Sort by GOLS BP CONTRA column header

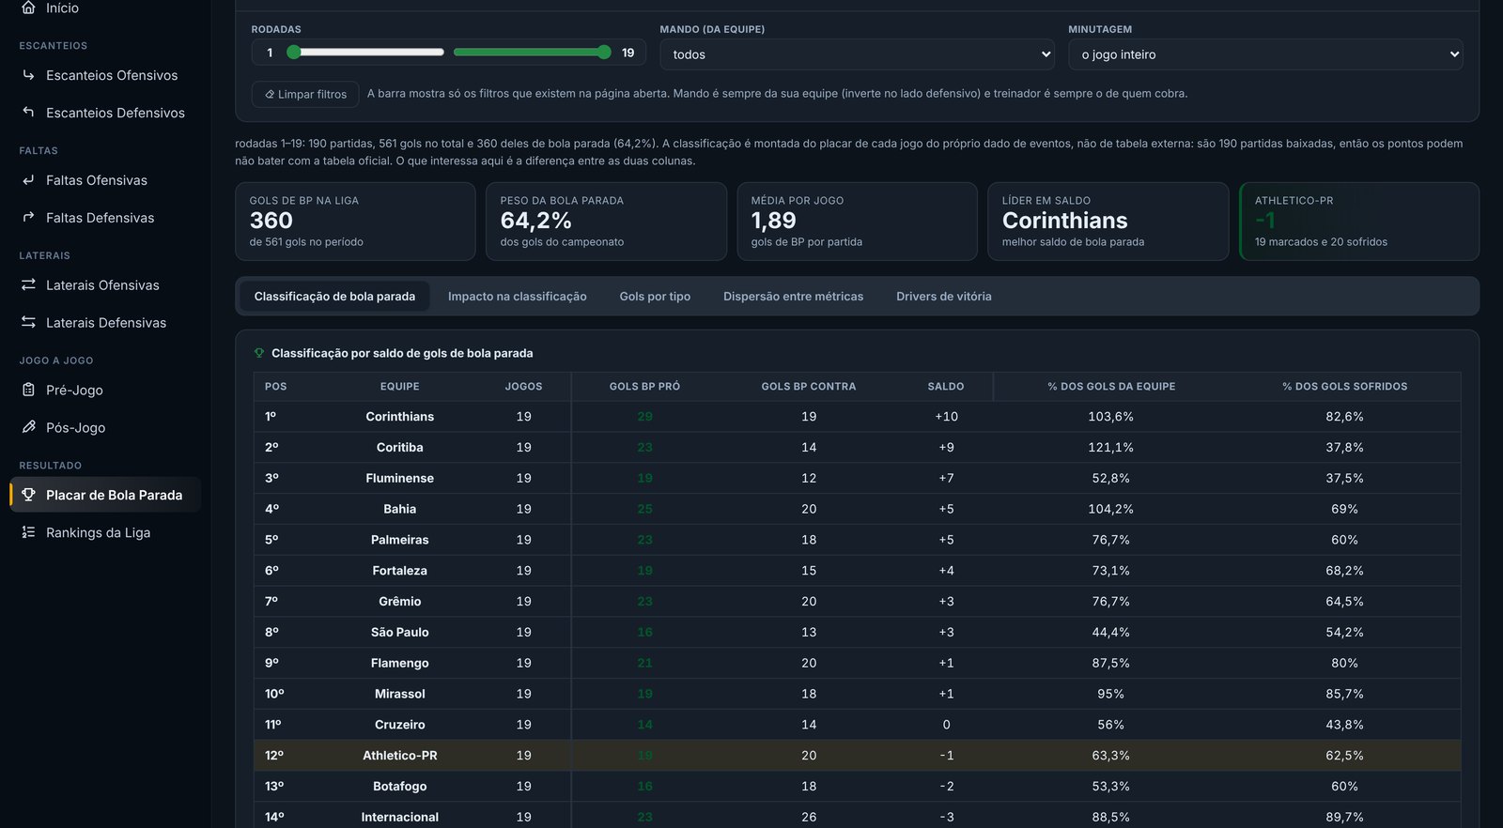click(x=809, y=387)
